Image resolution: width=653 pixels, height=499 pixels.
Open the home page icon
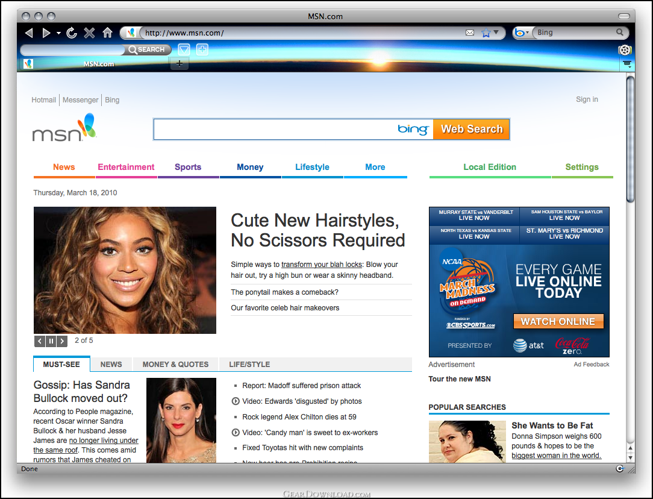(107, 33)
